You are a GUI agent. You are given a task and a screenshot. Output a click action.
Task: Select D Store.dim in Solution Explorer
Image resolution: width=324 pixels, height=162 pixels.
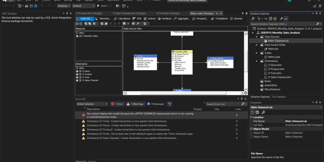coord(275,65)
